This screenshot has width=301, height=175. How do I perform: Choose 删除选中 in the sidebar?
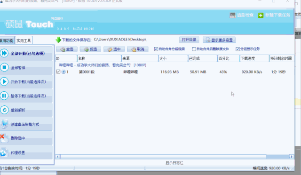coord(26,138)
